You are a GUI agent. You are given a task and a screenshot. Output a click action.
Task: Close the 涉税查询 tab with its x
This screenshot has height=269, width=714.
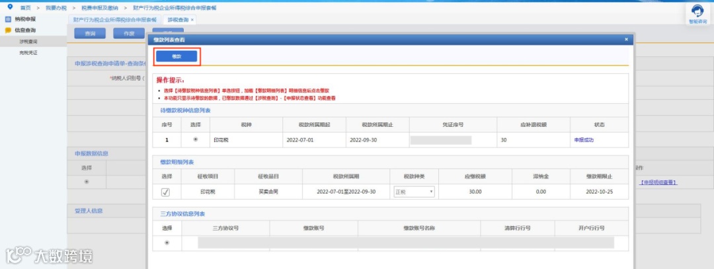point(192,20)
